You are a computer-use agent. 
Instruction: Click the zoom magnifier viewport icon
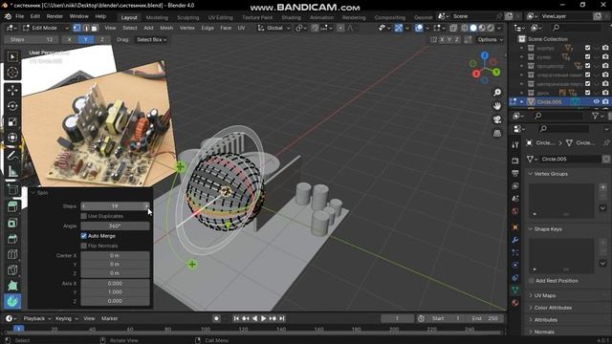tap(497, 93)
